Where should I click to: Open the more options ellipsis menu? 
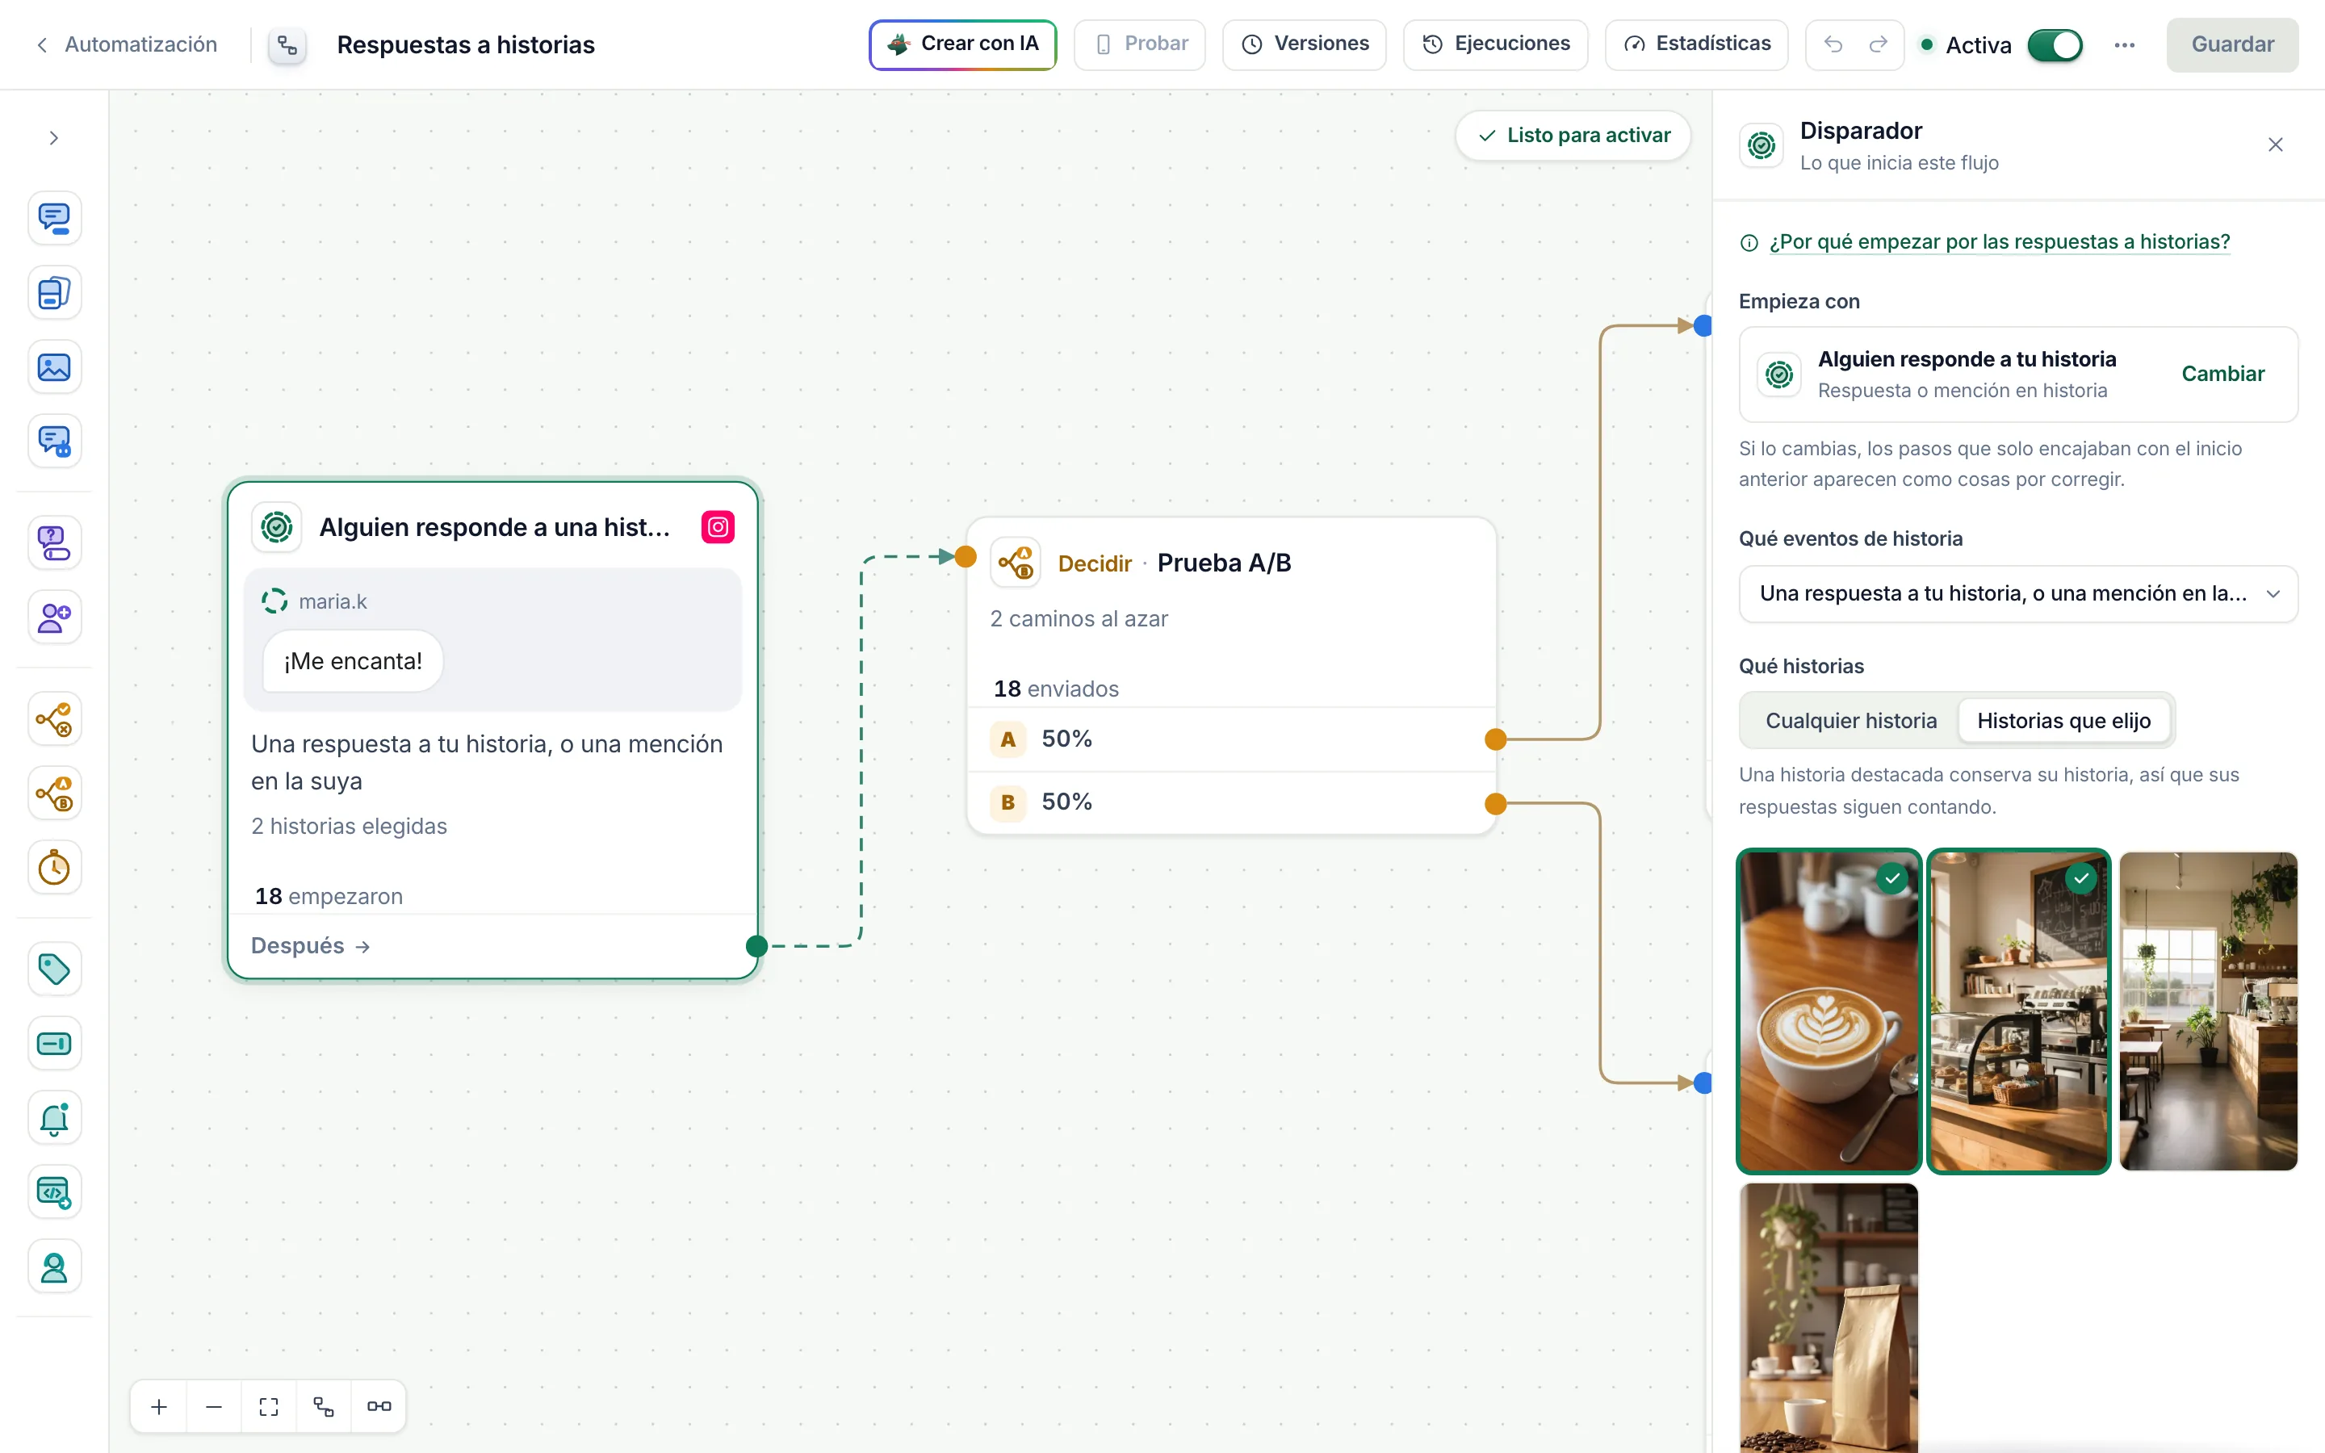(2124, 45)
